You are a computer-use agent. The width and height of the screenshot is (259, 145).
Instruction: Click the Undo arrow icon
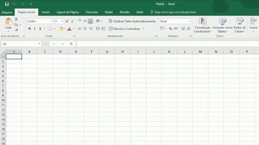tap(14, 4)
